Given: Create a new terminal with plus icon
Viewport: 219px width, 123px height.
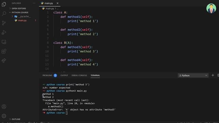Looking at the screenshot, I should 213,75.
